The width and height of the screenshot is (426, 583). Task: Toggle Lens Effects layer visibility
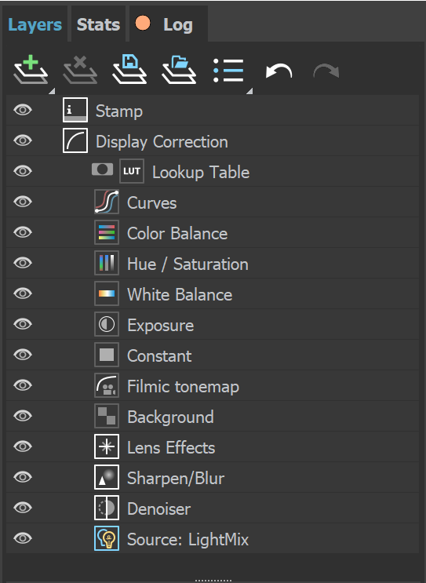[23, 446]
